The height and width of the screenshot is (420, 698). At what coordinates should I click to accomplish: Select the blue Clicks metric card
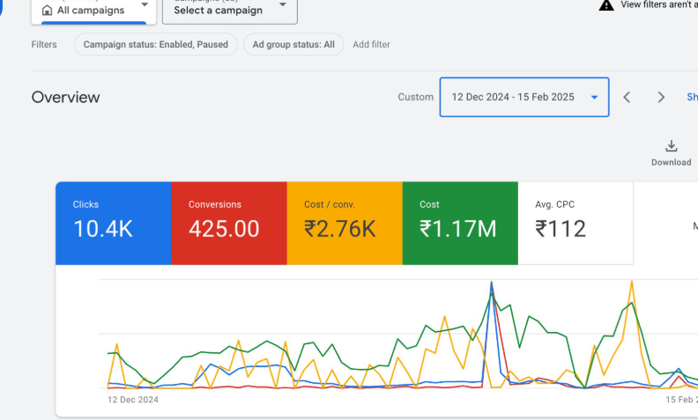[113, 223]
